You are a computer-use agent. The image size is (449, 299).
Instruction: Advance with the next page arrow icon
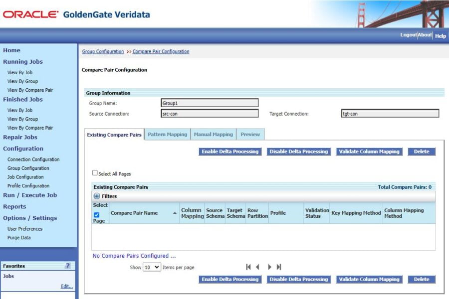tap(269, 267)
